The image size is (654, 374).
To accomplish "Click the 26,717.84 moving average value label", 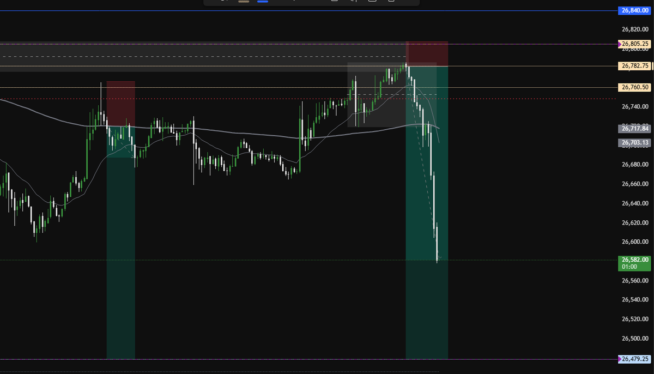I will (635, 129).
